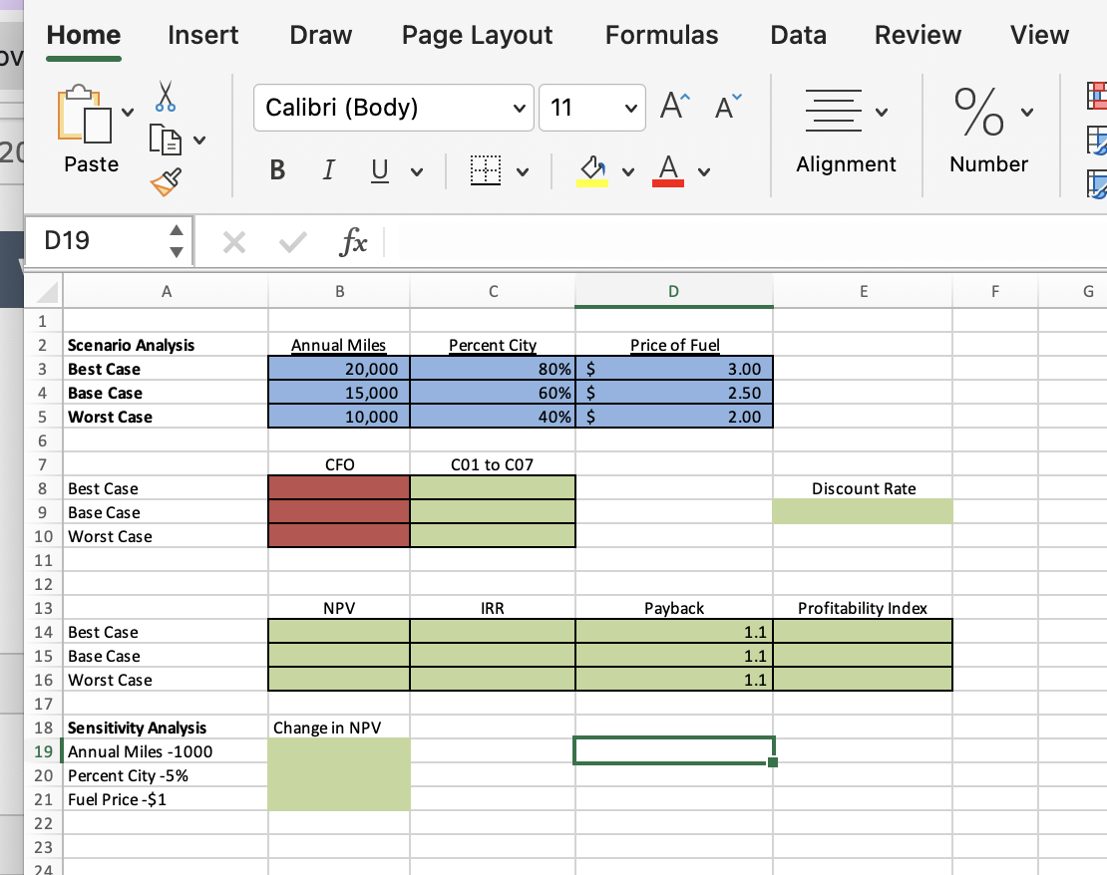Toggle bold formatting
Viewport: 1107px width, 875px height.
point(277,169)
